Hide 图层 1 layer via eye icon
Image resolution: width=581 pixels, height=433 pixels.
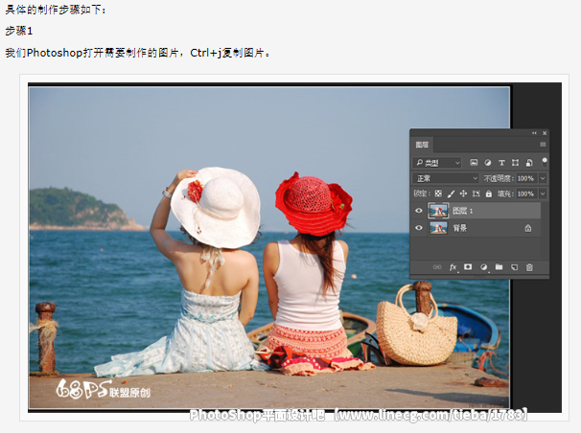pyautogui.click(x=419, y=211)
